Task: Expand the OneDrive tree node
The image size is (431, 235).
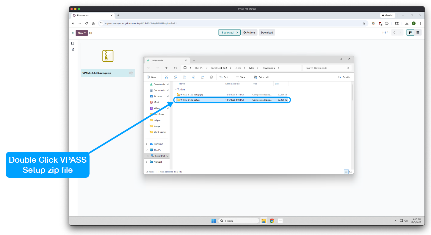Action: [146, 144]
